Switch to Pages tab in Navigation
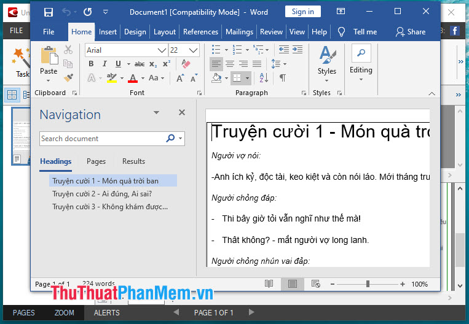 (x=96, y=161)
